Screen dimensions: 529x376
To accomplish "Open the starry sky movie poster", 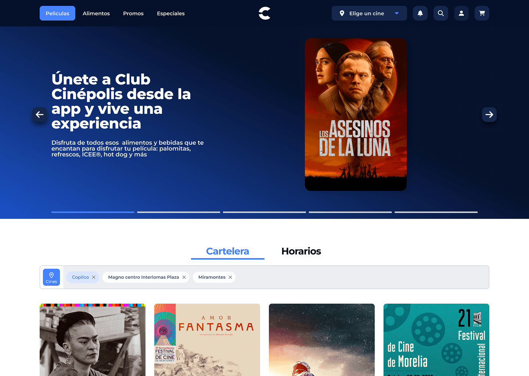I will click(322, 340).
